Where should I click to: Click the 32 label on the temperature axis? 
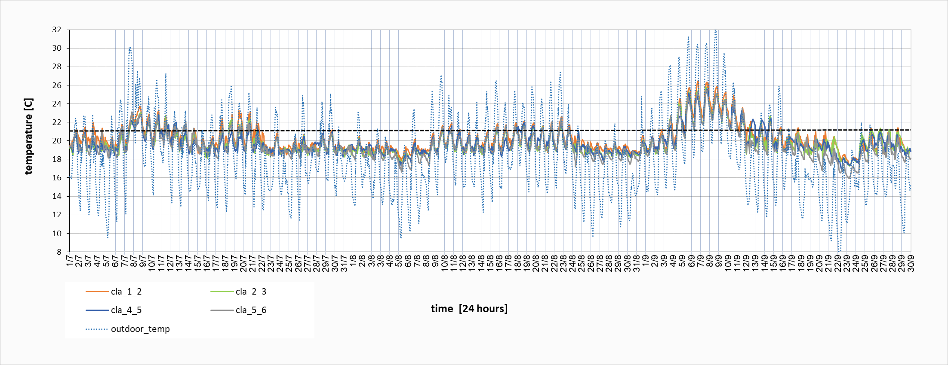[x=57, y=30]
